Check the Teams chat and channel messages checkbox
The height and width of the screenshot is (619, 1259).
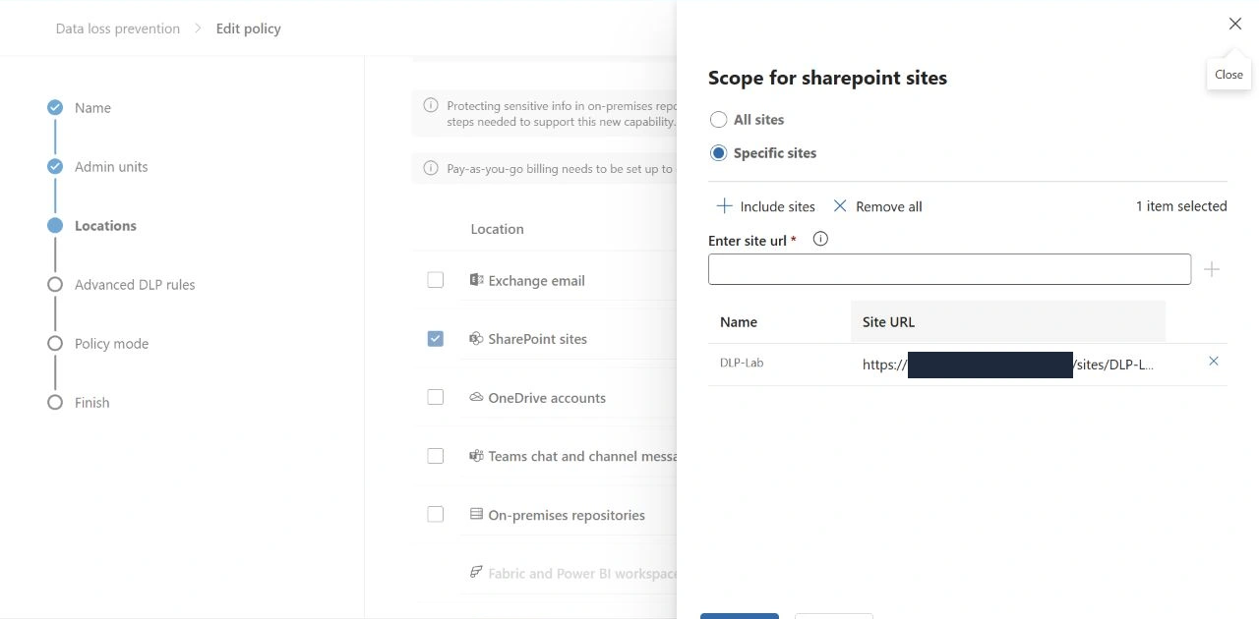[436, 456]
